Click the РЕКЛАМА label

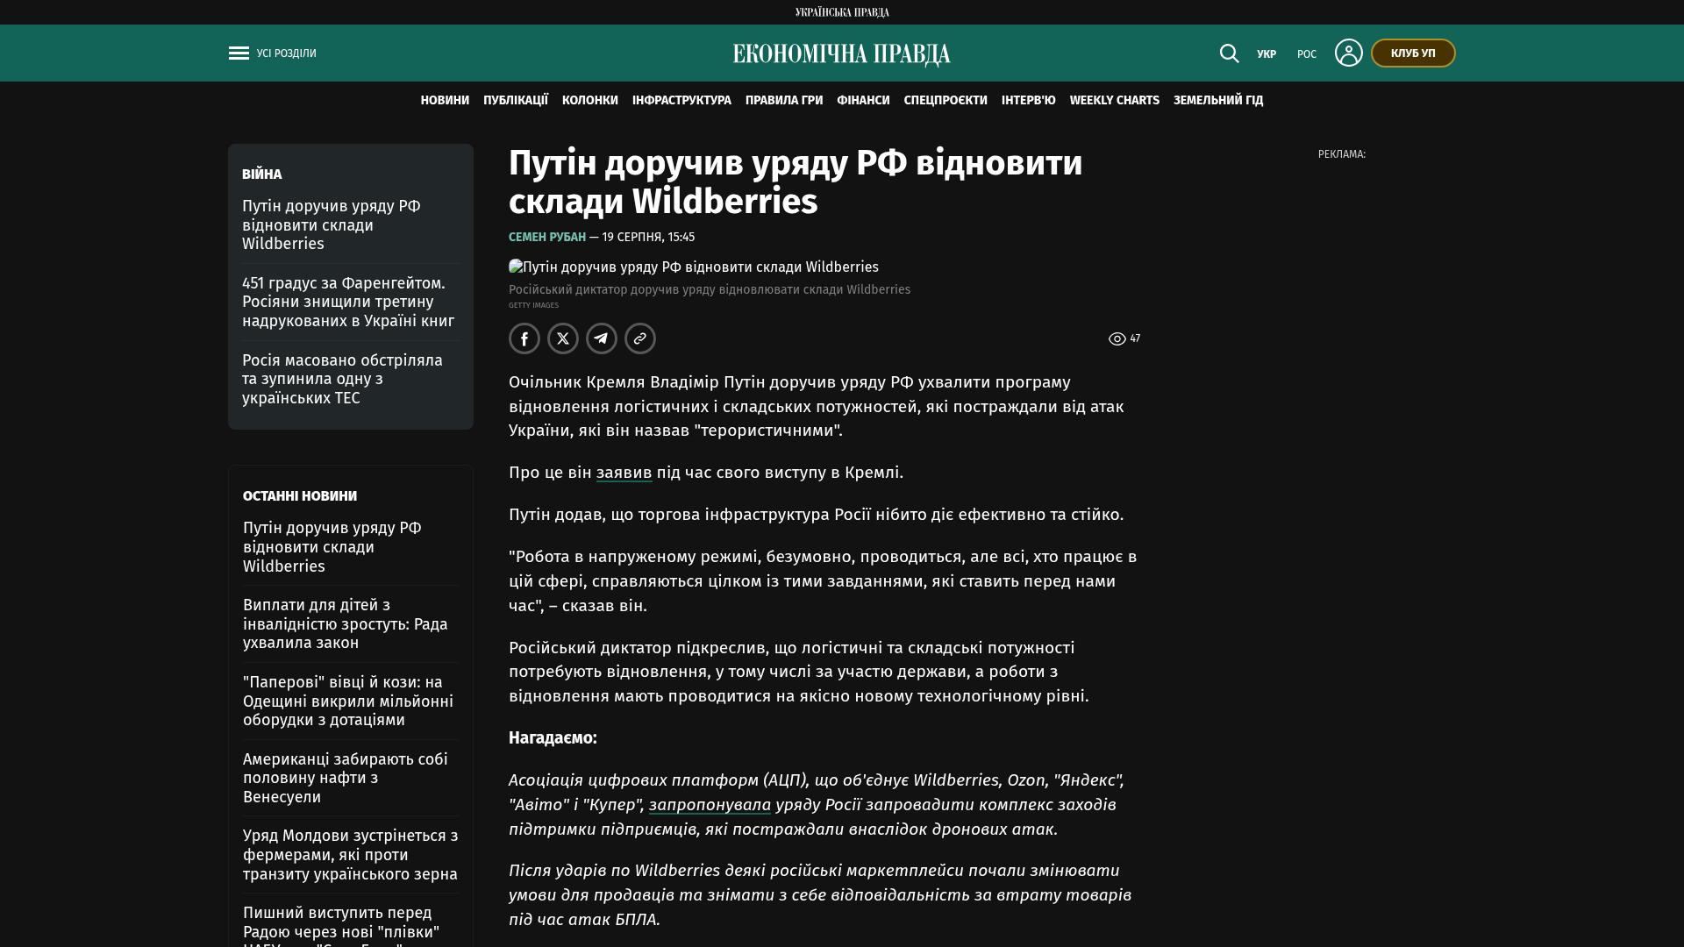[1342, 154]
